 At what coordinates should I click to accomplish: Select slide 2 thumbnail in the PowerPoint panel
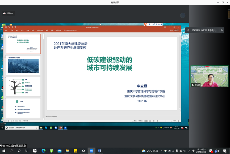point(23,65)
